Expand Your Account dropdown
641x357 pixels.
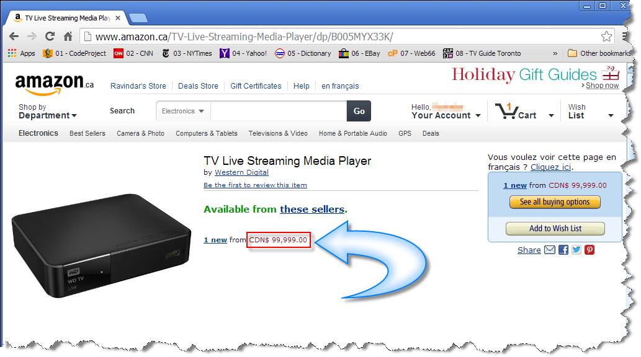446,111
